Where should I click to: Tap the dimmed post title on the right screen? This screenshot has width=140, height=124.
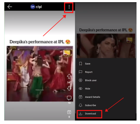click(106, 30)
